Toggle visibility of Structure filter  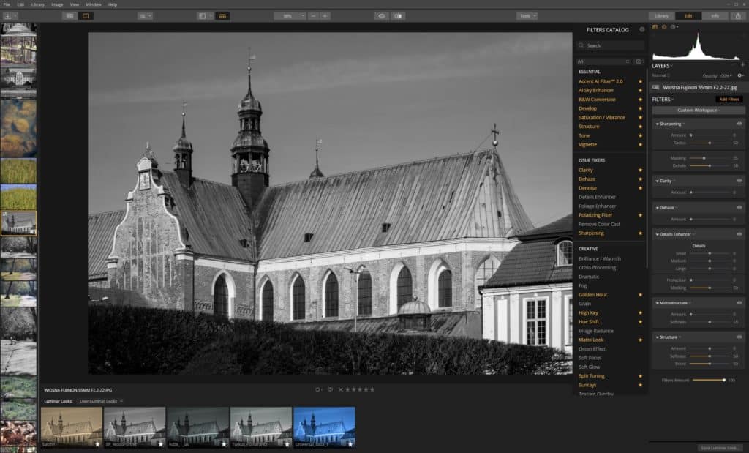click(739, 337)
